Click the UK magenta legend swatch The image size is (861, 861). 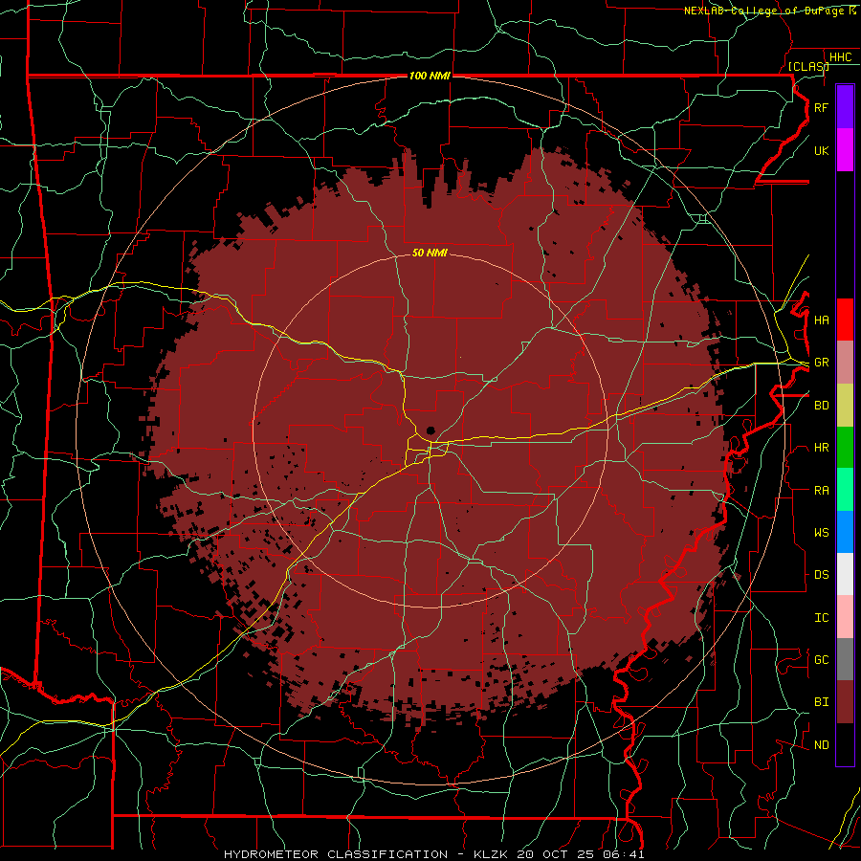pyautogui.click(x=845, y=150)
